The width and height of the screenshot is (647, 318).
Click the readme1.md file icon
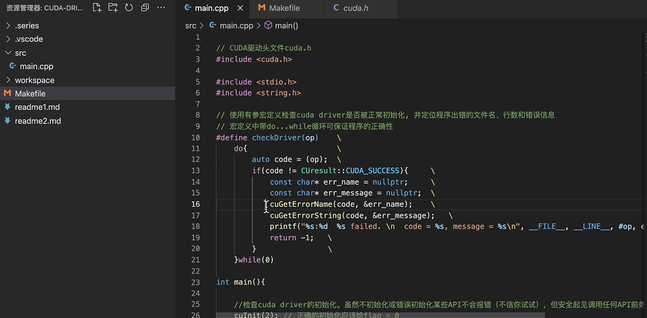pos(7,107)
